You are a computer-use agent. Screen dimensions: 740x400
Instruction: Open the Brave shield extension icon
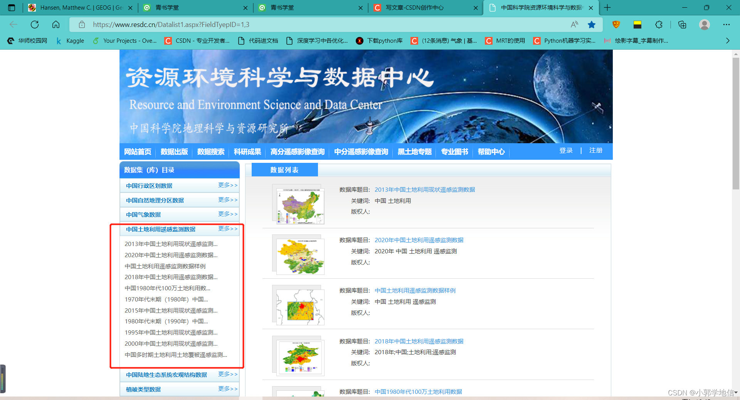coord(616,25)
